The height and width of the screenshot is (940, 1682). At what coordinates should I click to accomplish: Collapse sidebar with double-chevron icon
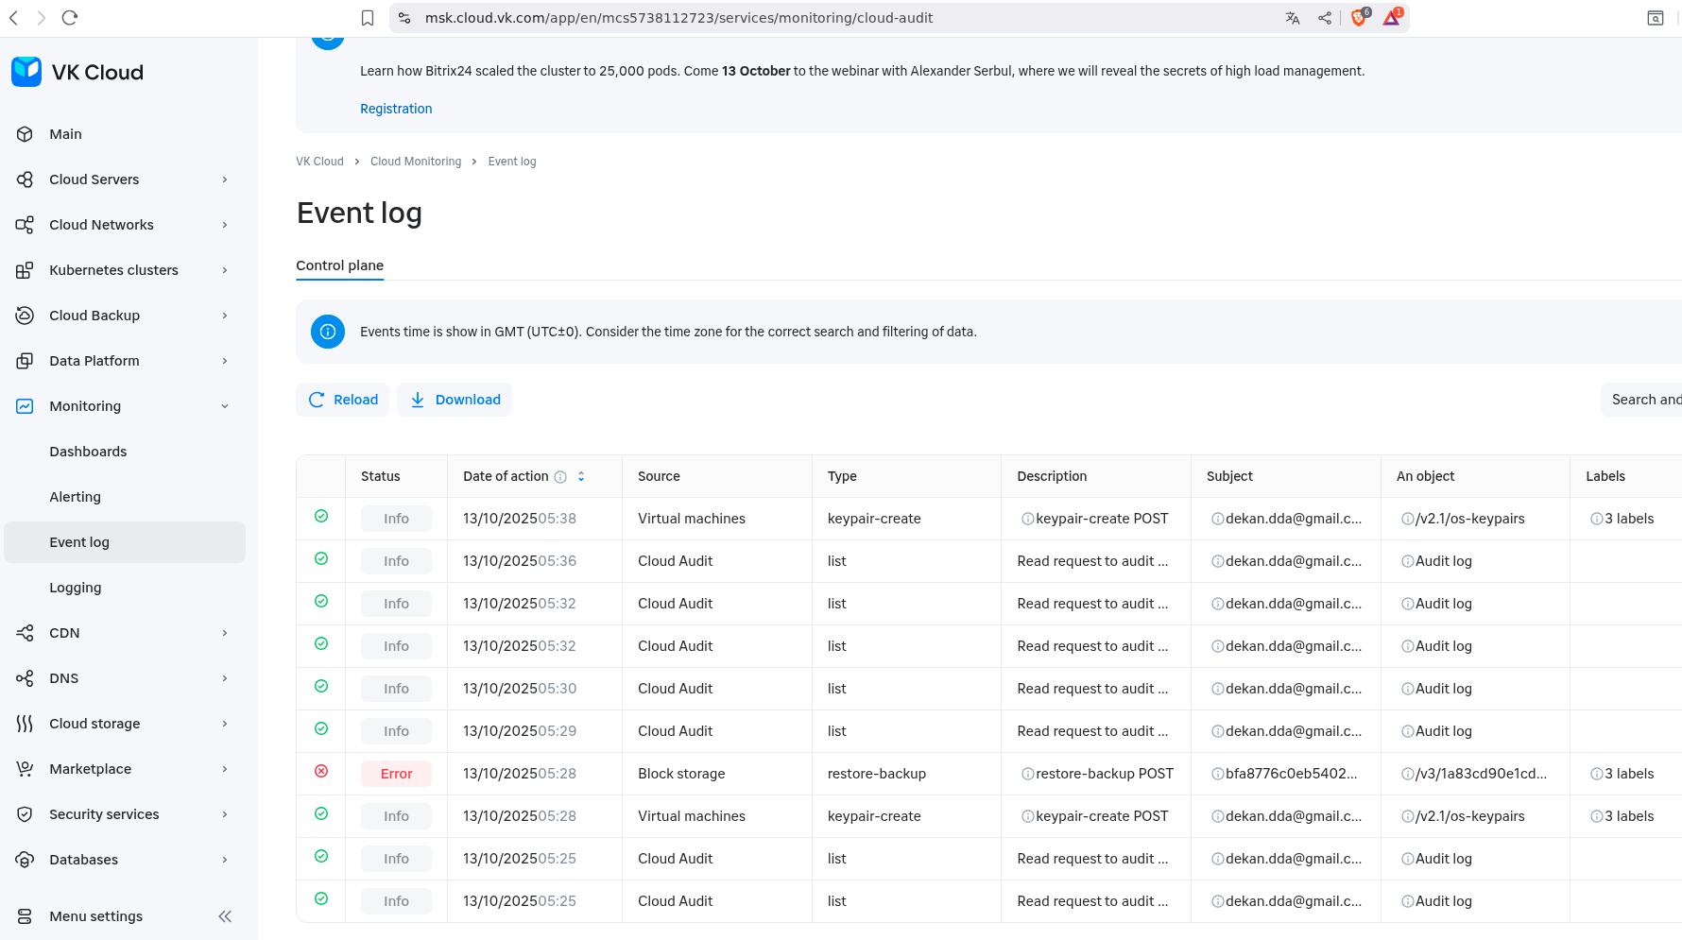(225, 916)
